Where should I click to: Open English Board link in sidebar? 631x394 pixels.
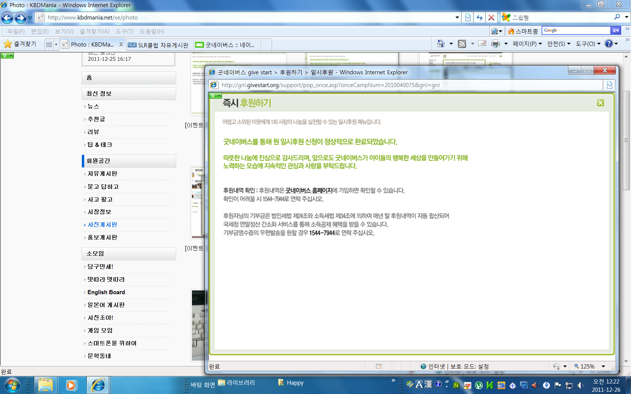(x=106, y=292)
